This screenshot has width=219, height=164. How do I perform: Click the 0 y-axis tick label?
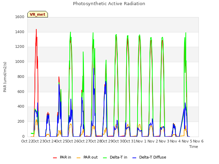click(23, 137)
